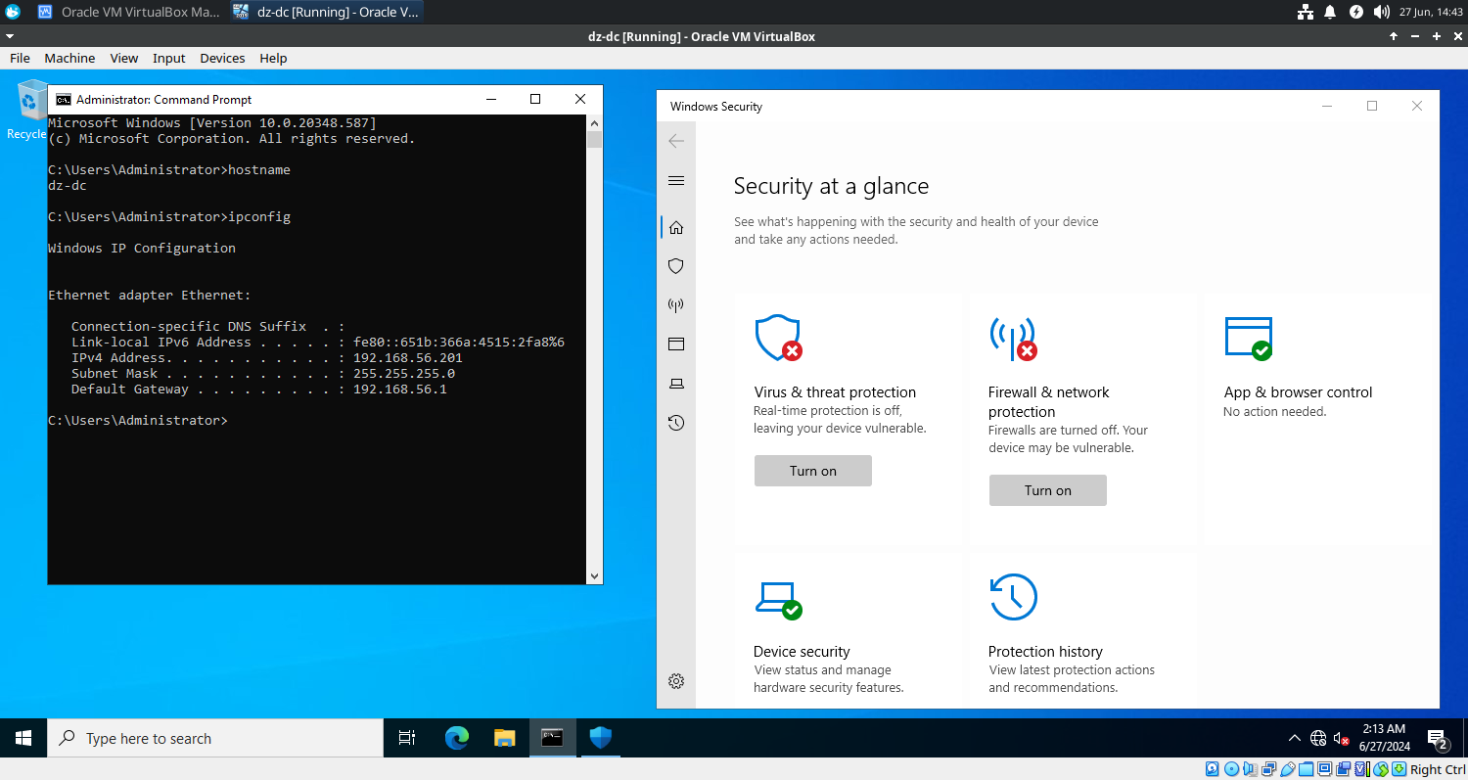Click VirtualBox CPU virtualization status icon
Viewport: 1468px width, 780px height.
[1362, 769]
